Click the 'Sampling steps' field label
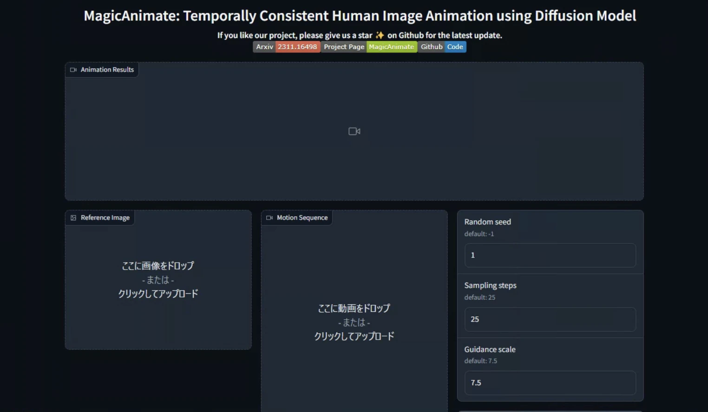The height and width of the screenshot is (412, 708). (x=490, y=285)
